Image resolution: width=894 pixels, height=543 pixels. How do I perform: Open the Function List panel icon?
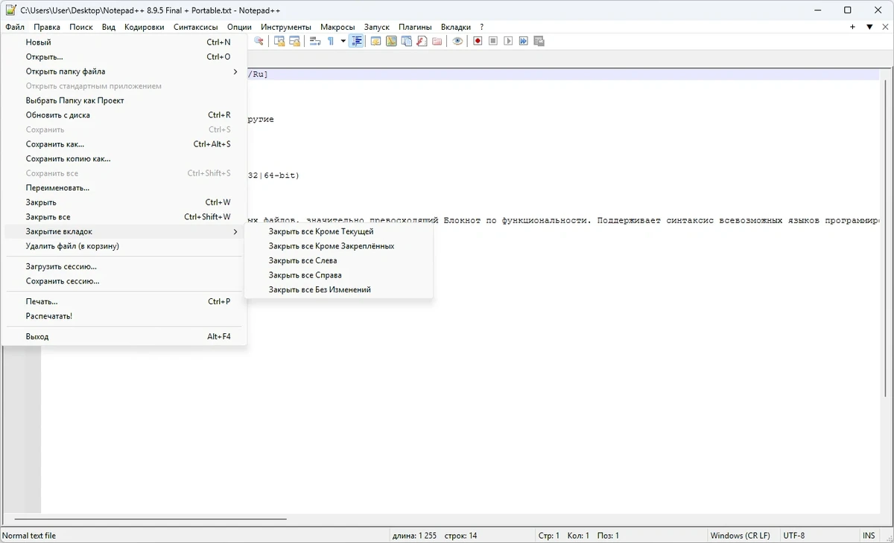coord(422,41)
